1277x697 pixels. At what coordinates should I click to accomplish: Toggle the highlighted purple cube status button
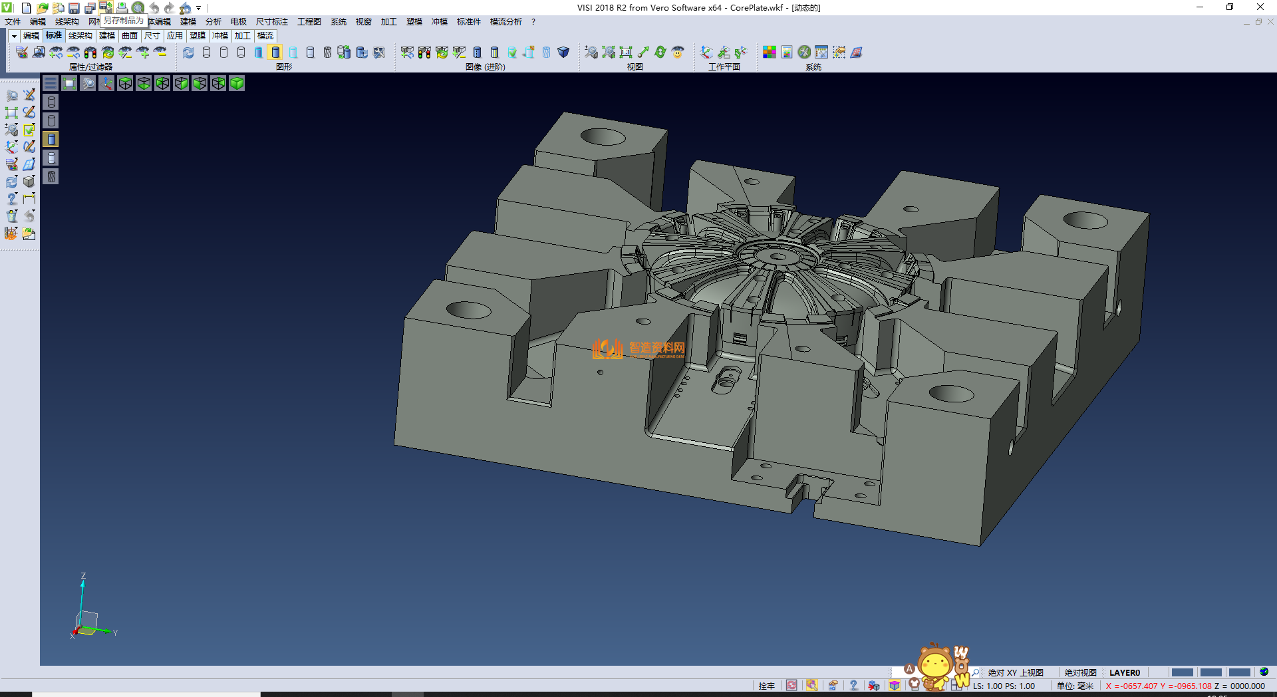895,686
